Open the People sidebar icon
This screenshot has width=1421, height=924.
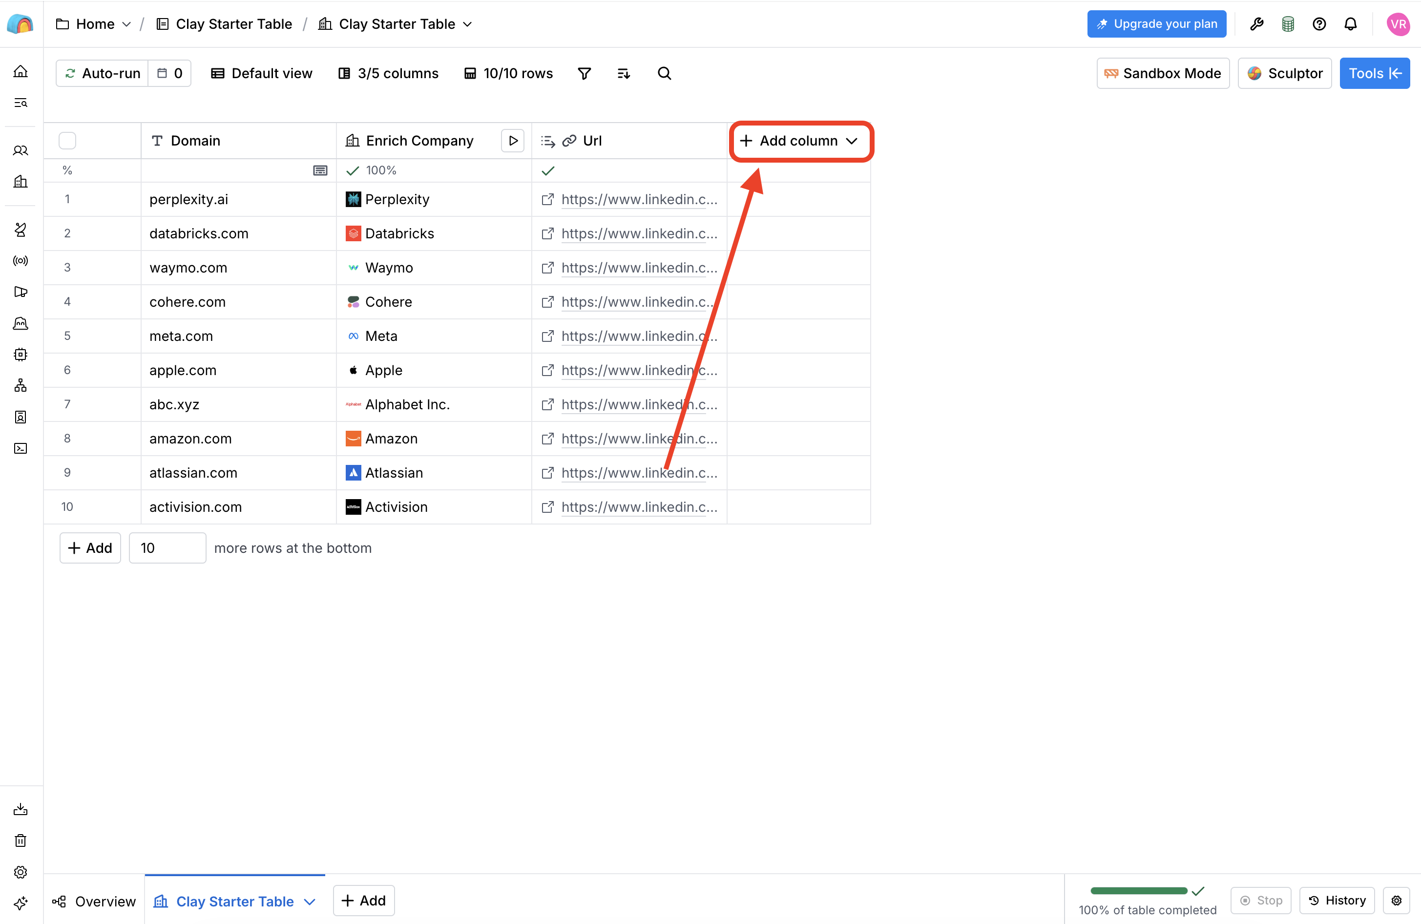(21, 150)
